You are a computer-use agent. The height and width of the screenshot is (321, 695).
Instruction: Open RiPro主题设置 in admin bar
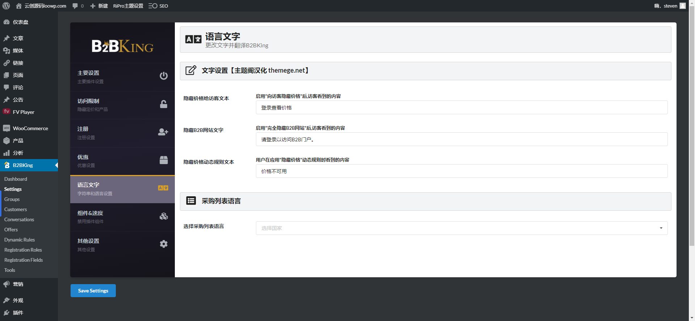tap(128, 6)
